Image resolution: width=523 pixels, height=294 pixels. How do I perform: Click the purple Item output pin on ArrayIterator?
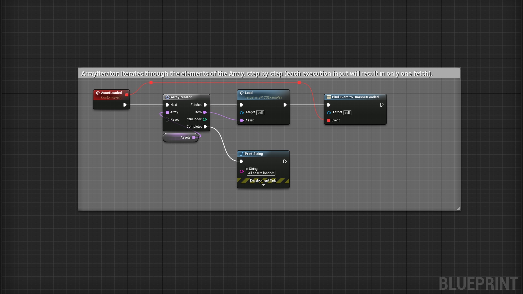[205, 112]
